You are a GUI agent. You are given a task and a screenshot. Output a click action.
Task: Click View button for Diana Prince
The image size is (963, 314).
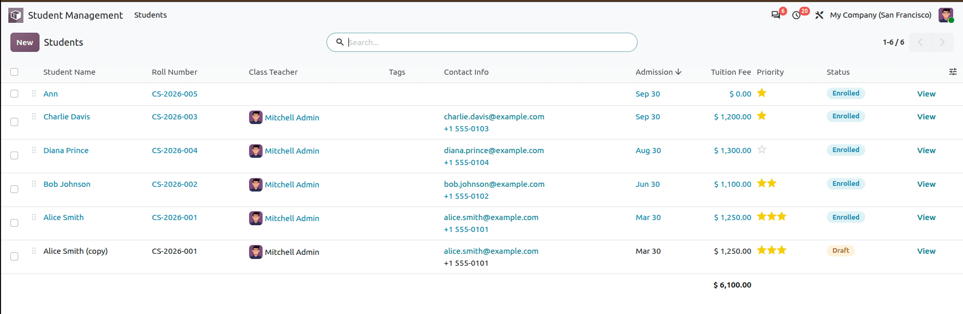[926, 151]
